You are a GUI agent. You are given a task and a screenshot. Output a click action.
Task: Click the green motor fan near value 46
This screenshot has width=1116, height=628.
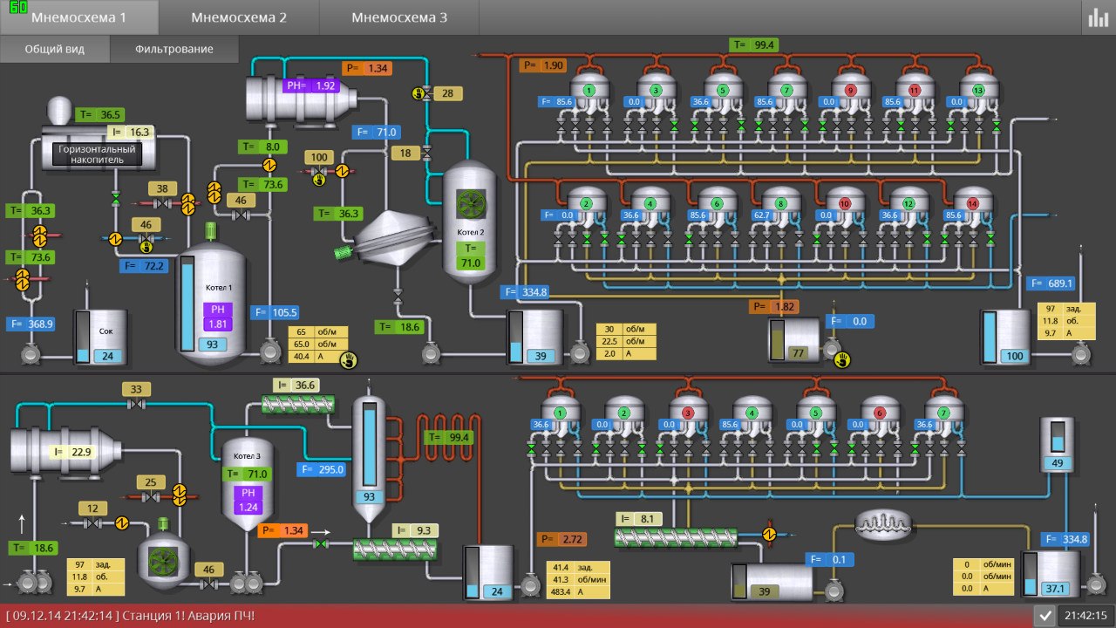click(x=160, y=558)
